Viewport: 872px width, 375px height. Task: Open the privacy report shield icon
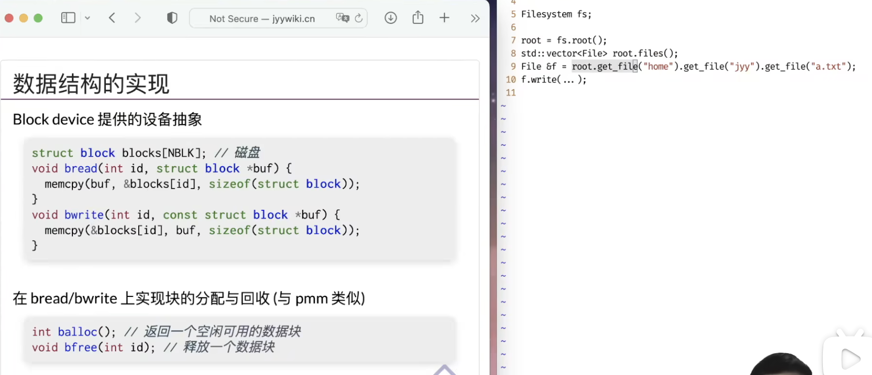(172, 18)
